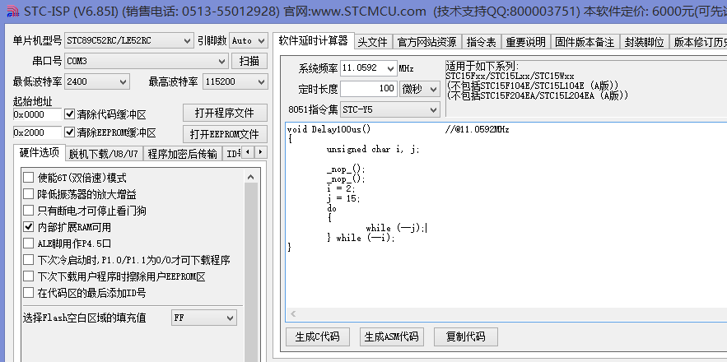Select 封装脚位 tab
The height and width of the screenshot is (362, 727).
(x=644, y=42)
